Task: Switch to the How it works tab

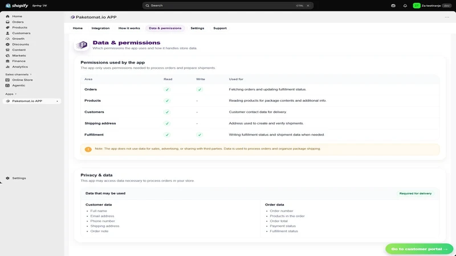Action: [x=129, y=28]
